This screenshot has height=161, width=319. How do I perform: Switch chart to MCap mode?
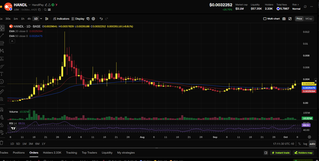click(309, 19)
